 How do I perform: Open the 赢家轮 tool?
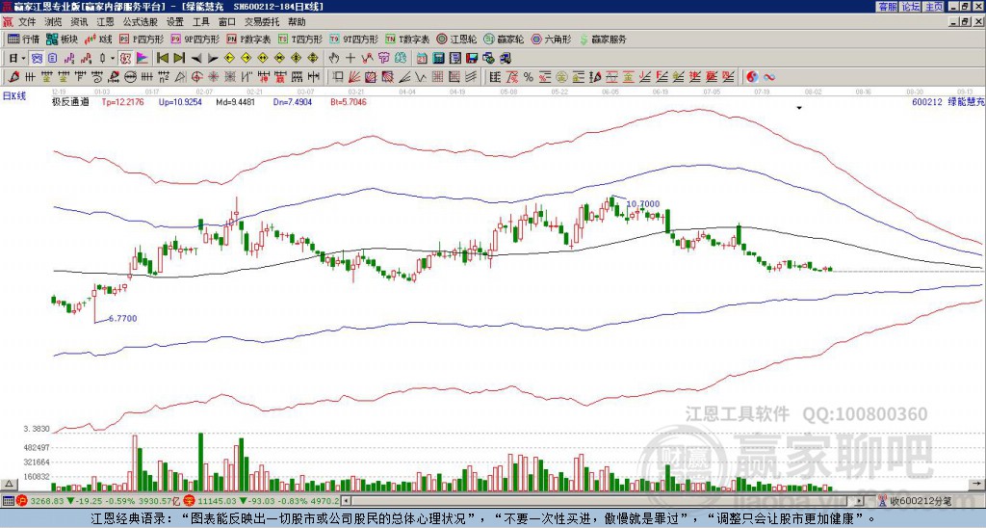(x=504, y=39)
